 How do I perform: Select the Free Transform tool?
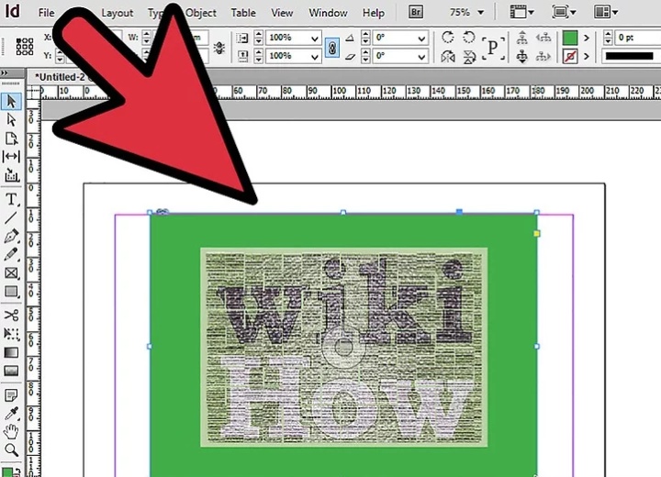(11, 334)
